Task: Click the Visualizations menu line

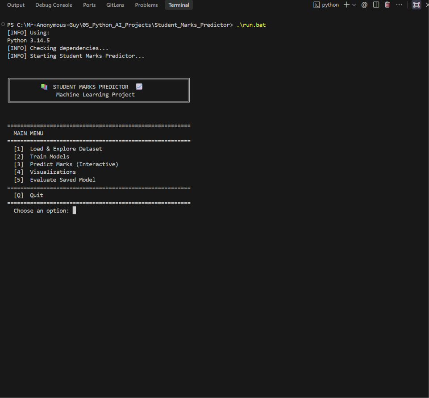Action: (x=45, y=172)
